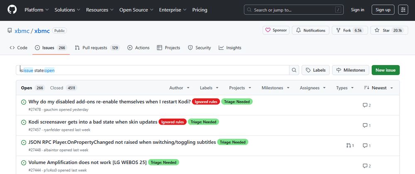Click Triage: Needed label on Volume Amplification issue
Image resolution: width=415 pixels, height=174 pixels.
click(164, 162)
